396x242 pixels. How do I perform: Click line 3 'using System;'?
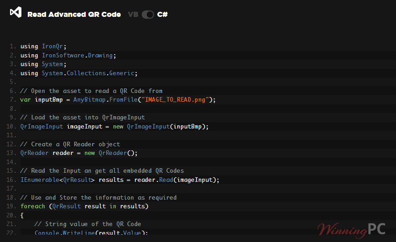[x=43, y=64]
